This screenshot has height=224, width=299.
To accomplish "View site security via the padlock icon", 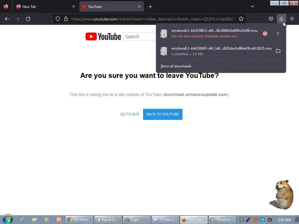I will [66, 19].
